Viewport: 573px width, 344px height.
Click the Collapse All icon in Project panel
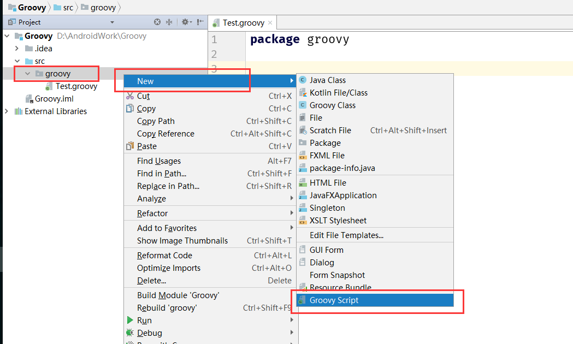[x=169, y=22]
